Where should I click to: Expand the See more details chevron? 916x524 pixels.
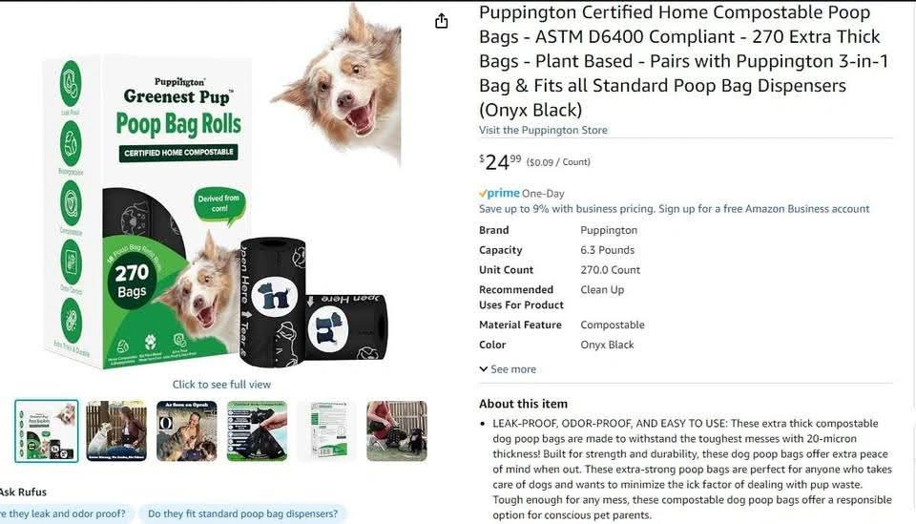click(508, 369)
